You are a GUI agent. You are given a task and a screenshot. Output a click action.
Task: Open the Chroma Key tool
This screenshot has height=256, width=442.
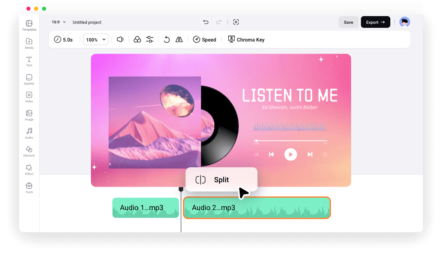tap(246, 40)
